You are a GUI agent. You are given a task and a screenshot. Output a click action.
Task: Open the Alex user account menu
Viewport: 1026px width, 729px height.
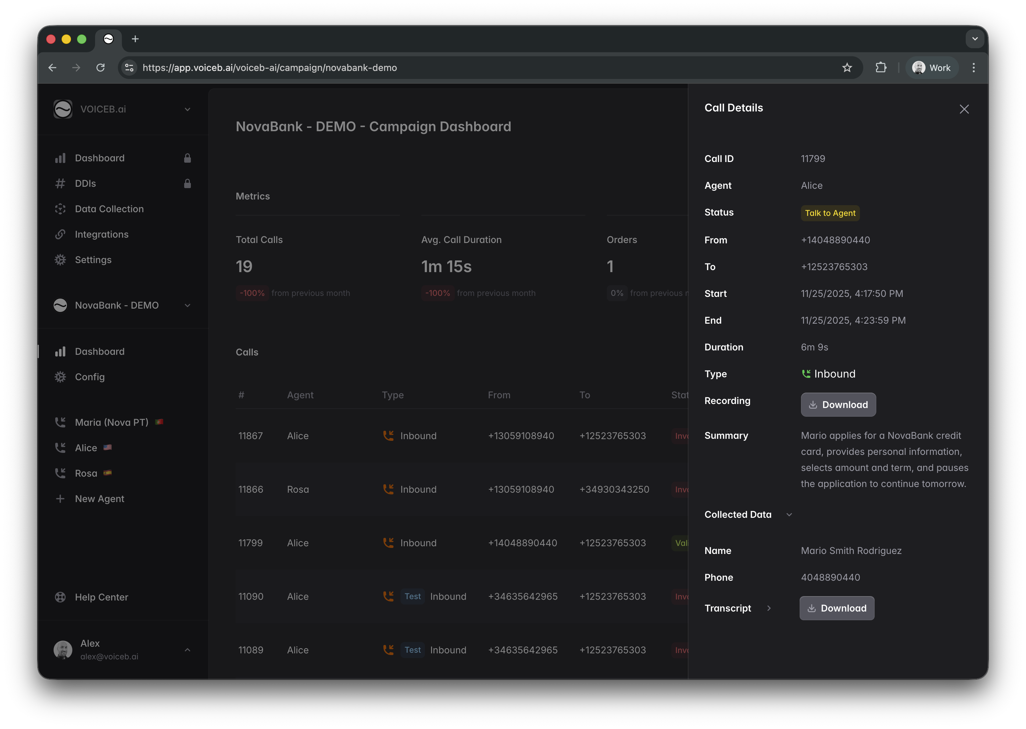[187, 650]
